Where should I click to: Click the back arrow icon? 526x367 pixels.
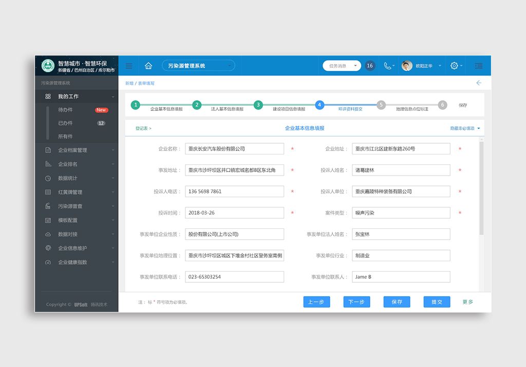point(479,83)
